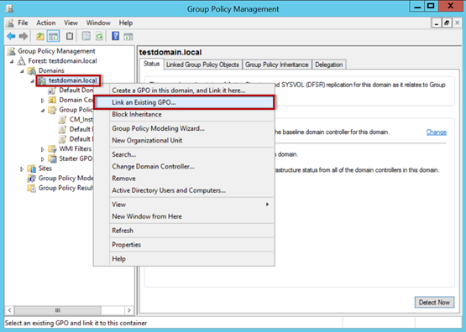Expand the WMI Filters node

(x=43, y=149)
